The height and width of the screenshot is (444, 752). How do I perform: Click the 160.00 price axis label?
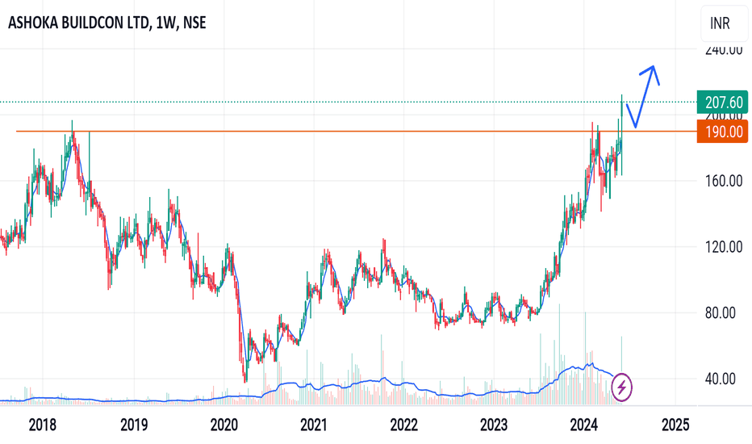click(724, 181)
